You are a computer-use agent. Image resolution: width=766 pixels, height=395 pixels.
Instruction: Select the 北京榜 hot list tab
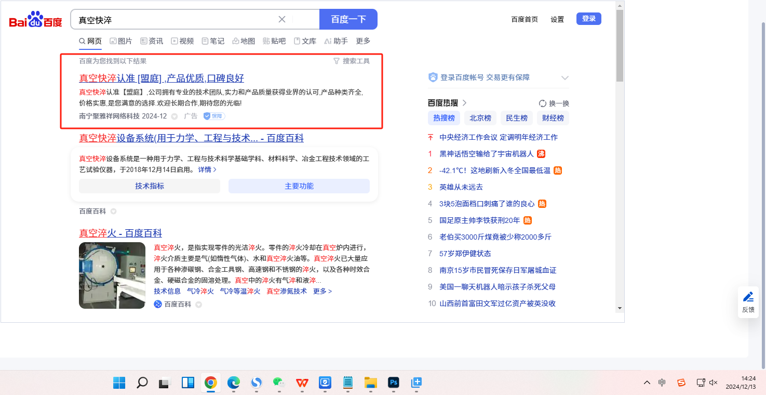(x=480, y=118)
